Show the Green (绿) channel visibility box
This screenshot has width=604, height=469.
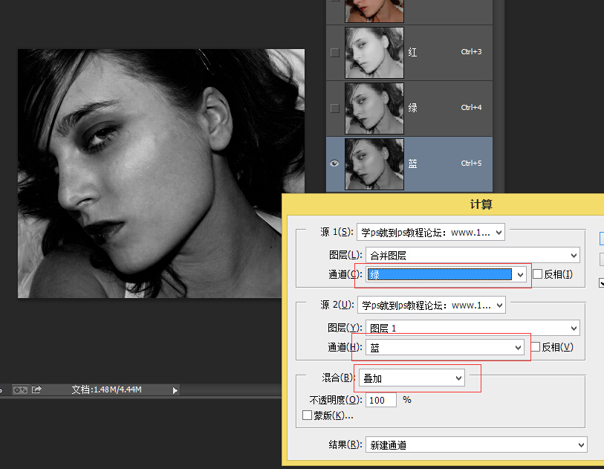point(334,108)
